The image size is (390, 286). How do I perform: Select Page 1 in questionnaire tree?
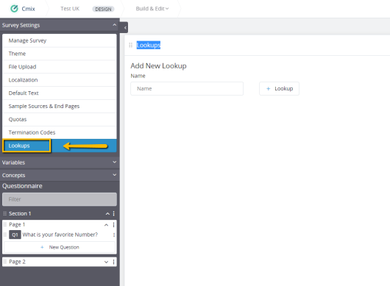tap(17, 225)
